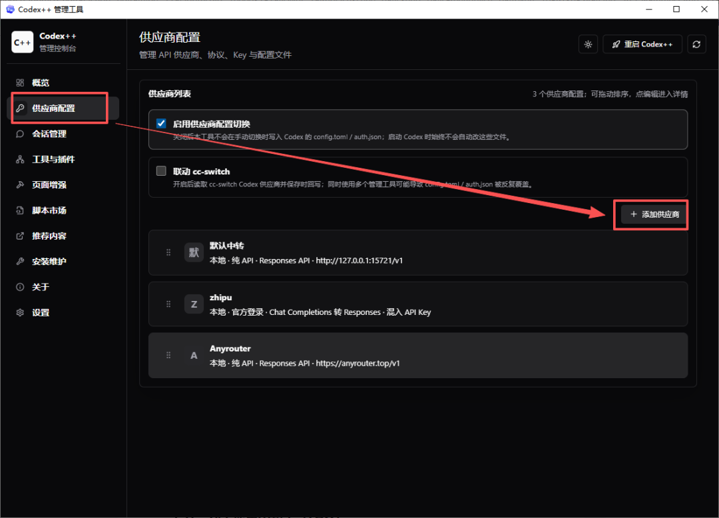Click the 添加供应商 button
719x518 pixels.
coord(654,214)
